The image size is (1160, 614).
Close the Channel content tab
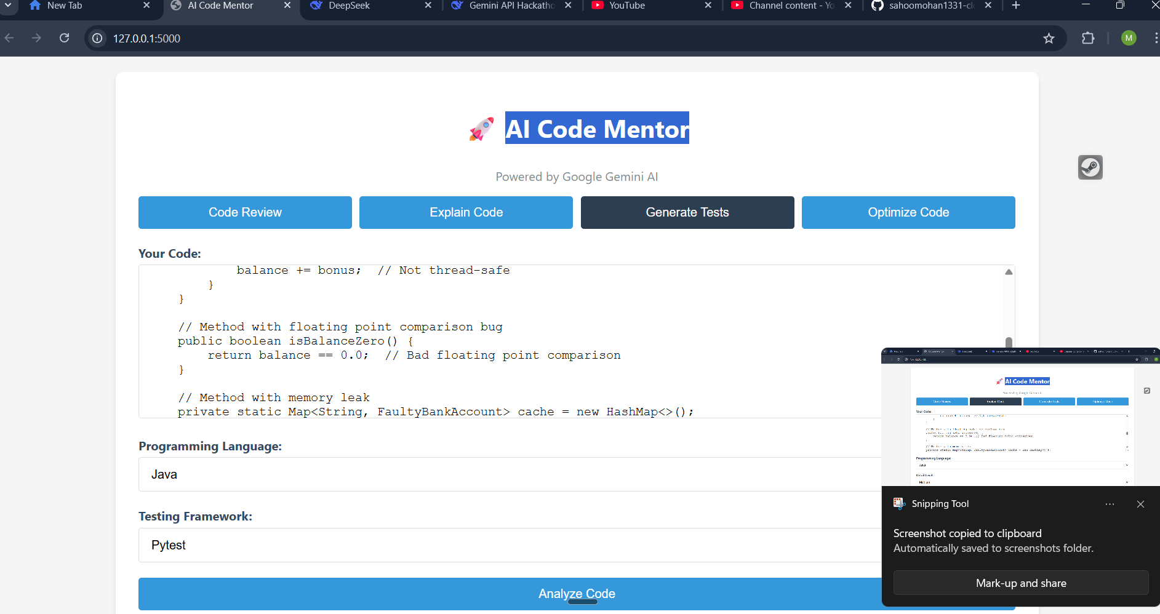tap(848, 5)
